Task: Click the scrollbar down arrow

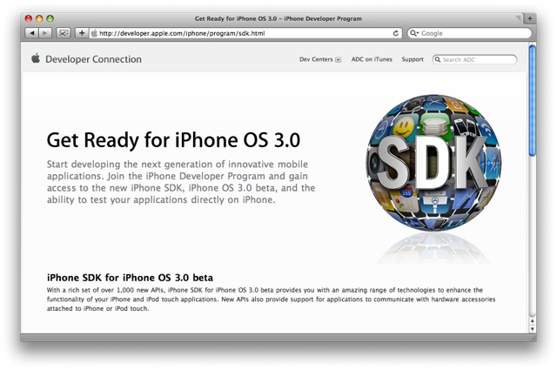Action: click(532, 329)
